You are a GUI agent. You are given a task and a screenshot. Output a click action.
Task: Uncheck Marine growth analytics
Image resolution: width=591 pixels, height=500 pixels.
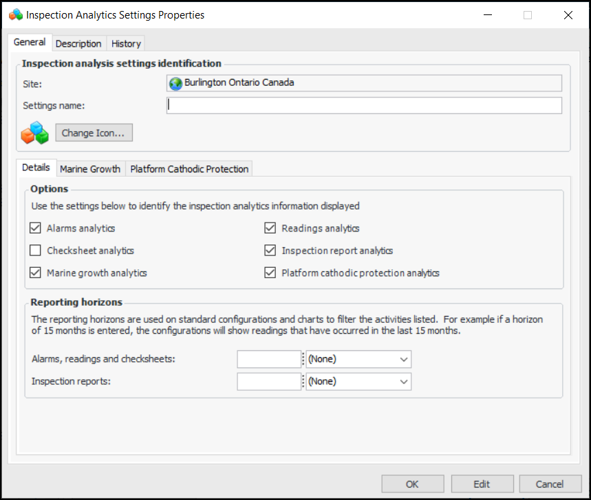point(36,273)
